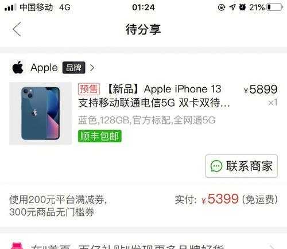Tap the 待分享 page title
The image size is (287, 249).
click(x=143, y=29)
